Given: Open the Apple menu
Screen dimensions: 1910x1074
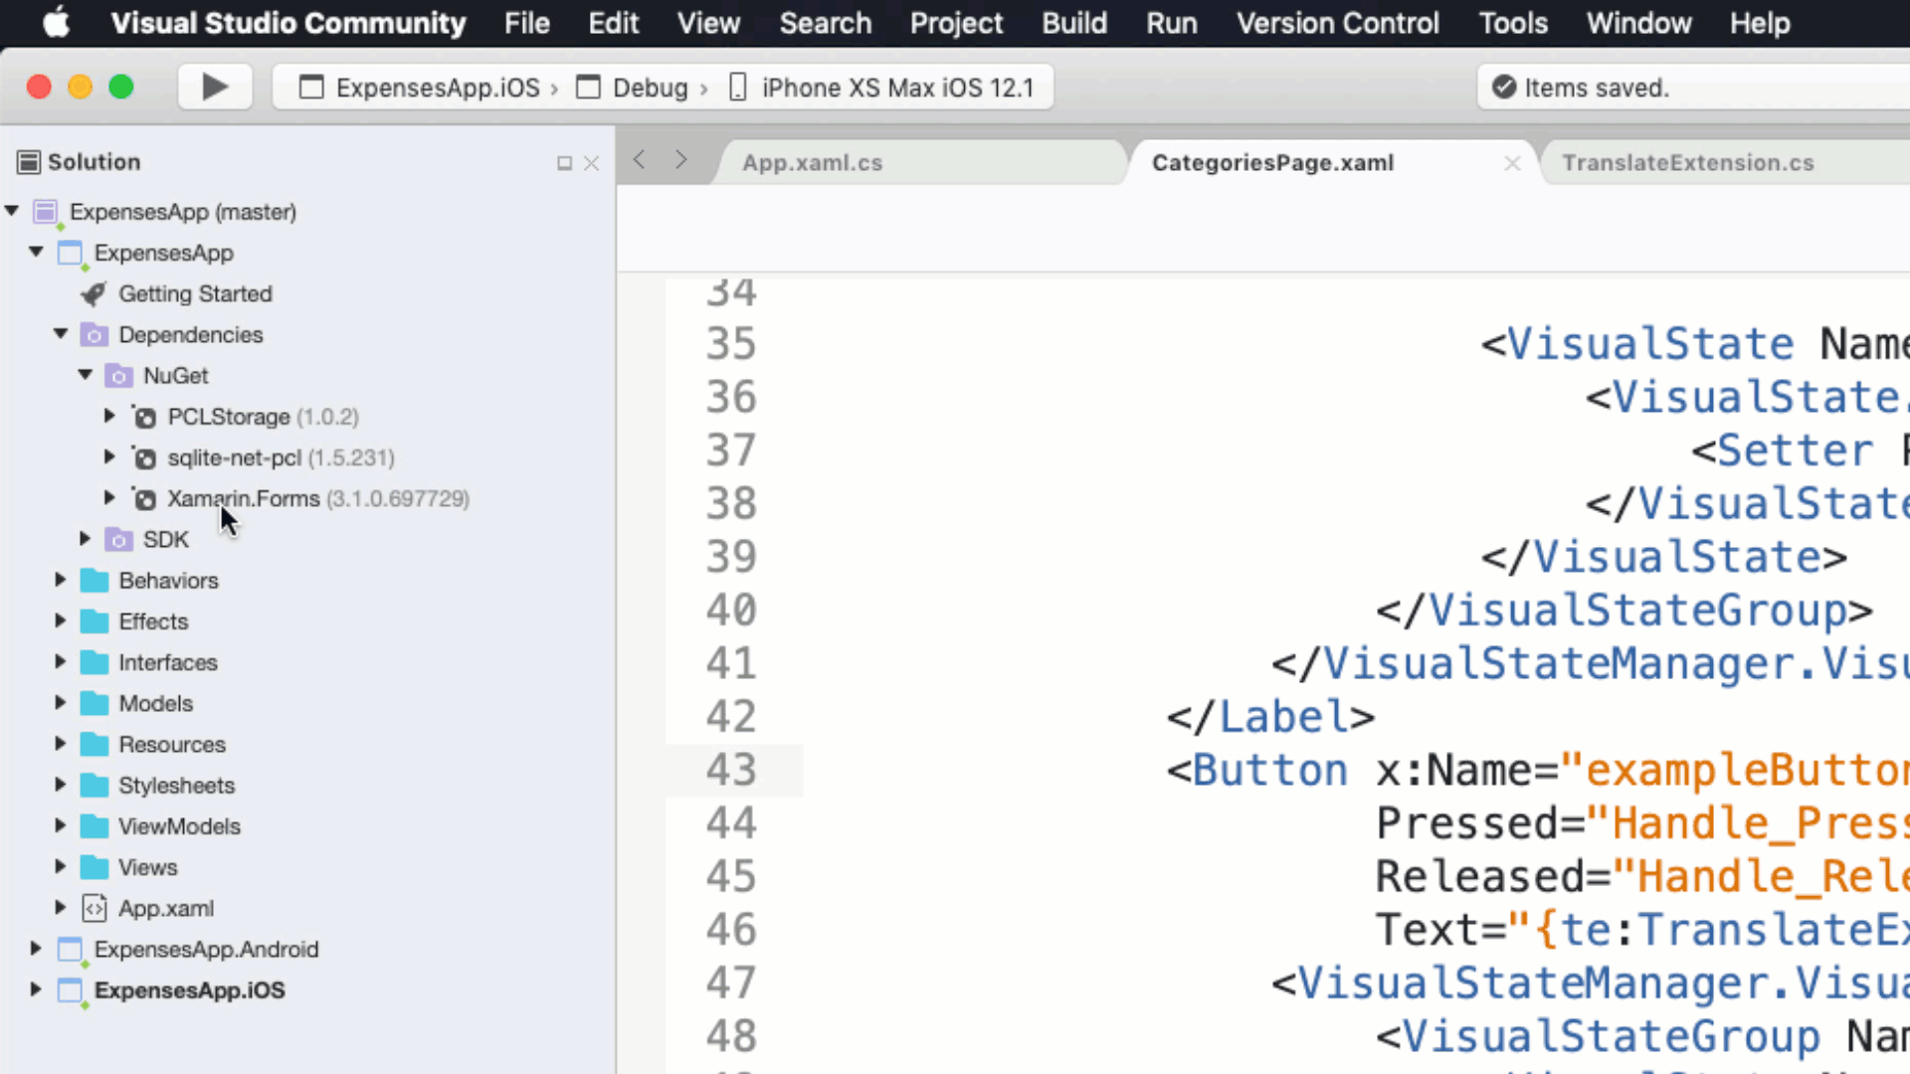Looking at the screenshot, I should pos(57,22).
